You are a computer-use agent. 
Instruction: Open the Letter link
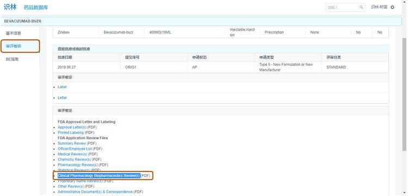(x=62, y=97)
